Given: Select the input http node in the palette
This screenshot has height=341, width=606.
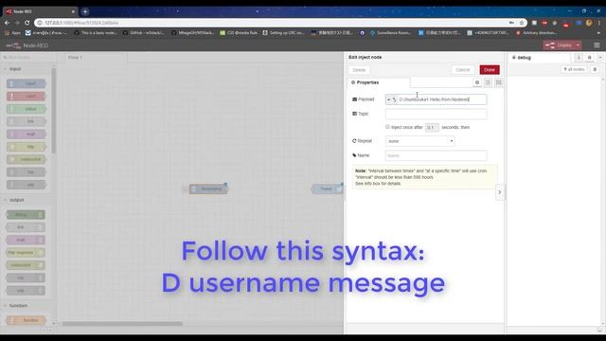Looking at the screenshot, I should tap(27, 147).
